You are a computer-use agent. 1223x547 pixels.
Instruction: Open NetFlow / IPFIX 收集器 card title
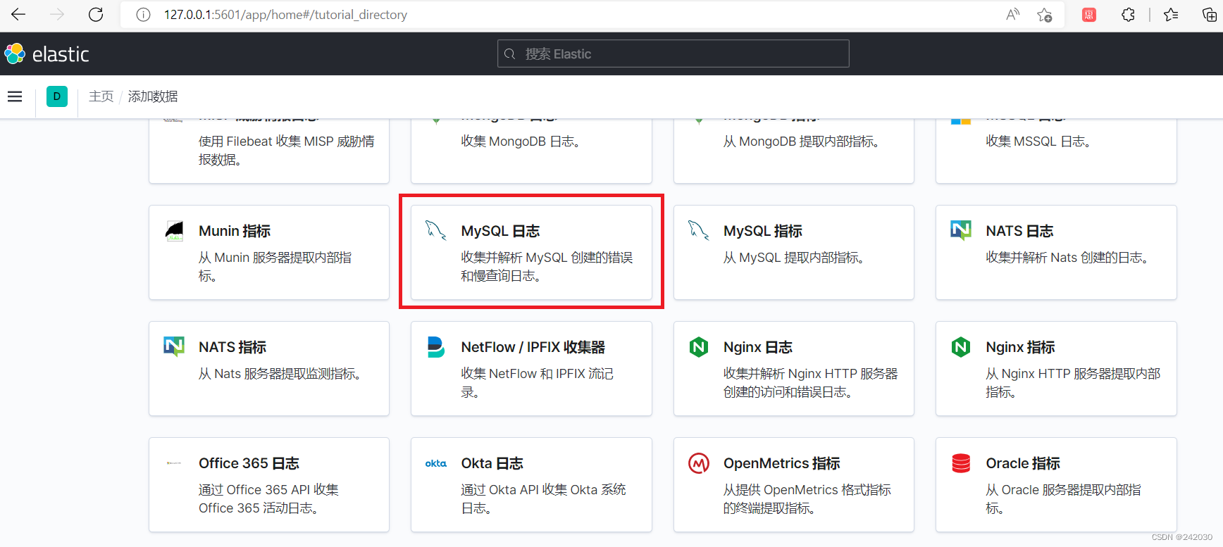point(533,347)
